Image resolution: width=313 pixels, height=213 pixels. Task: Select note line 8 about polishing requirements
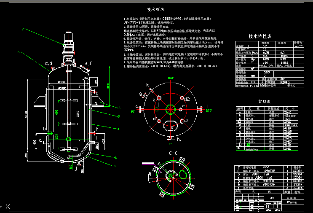171,66
